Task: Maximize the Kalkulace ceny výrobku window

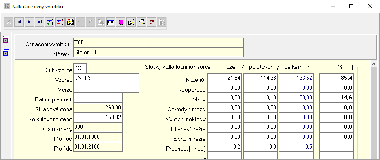Action: click(x=351, y=6)
